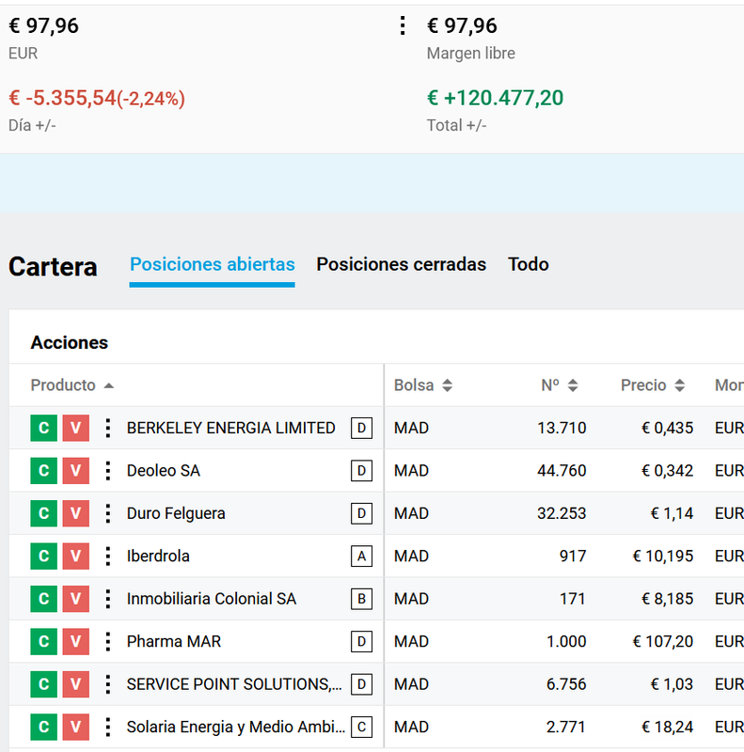Click green C buy button for Duro Felguera
Image resolution: width=744 pixels, height=752 pixels.
pos(43,513)
